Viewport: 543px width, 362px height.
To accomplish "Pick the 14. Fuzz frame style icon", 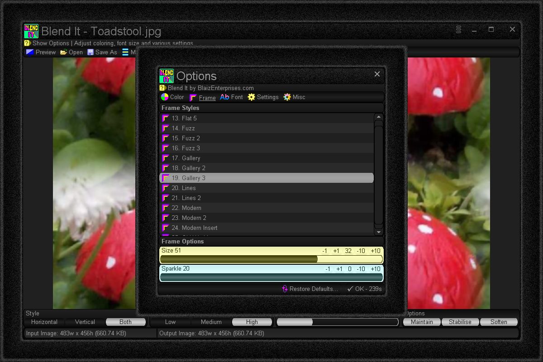I will 166,128.
